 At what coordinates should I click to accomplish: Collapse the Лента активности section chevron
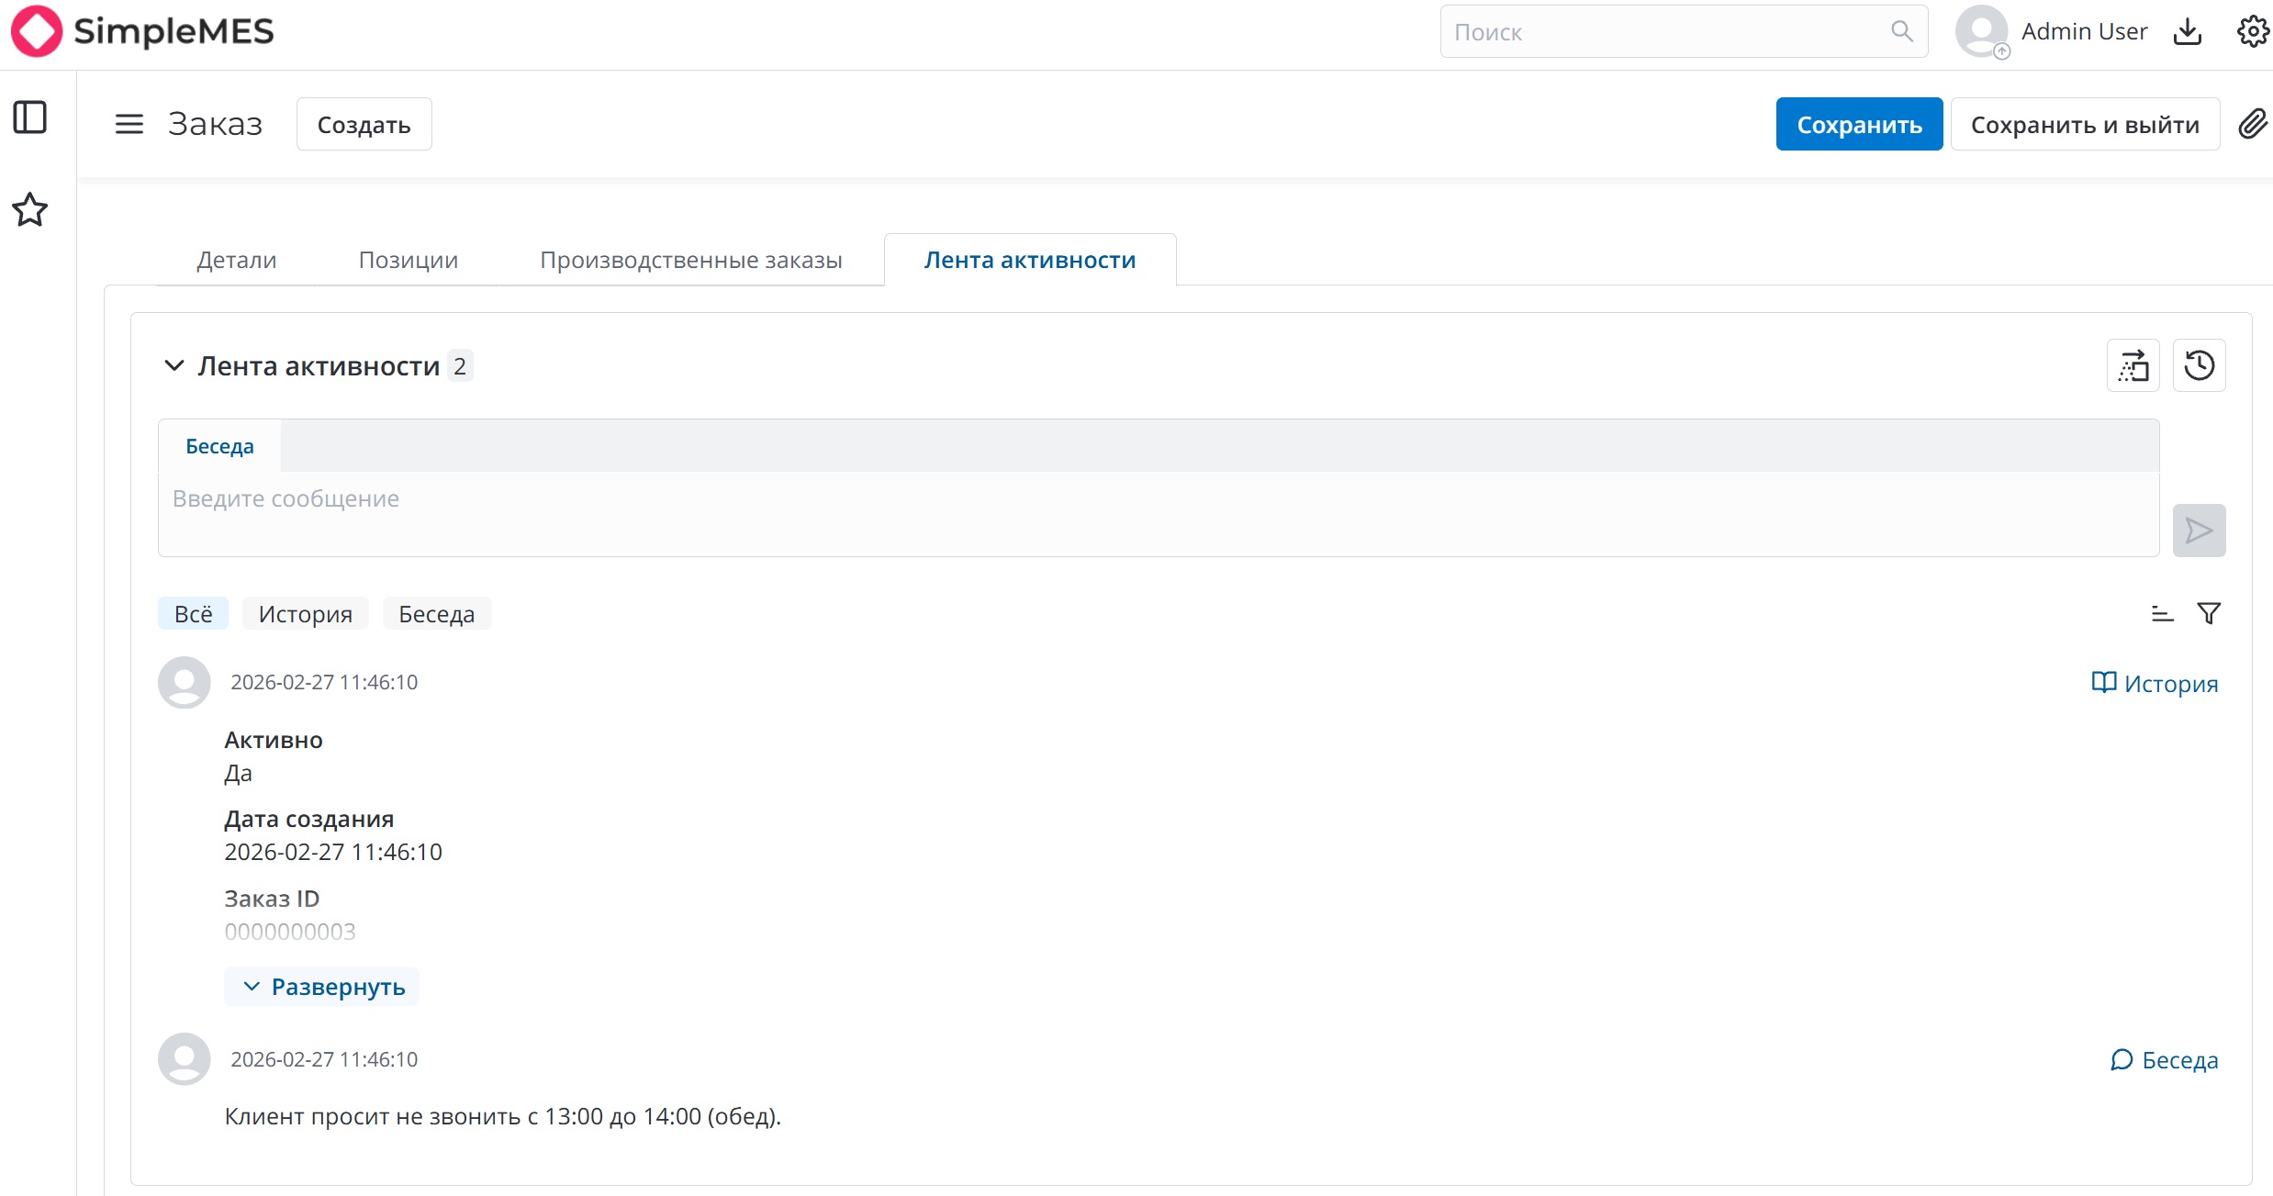coord(174,366)
